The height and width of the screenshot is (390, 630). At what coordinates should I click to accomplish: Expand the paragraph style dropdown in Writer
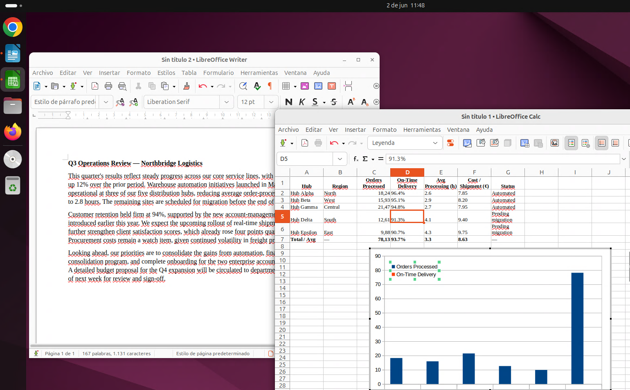[106, 102]
